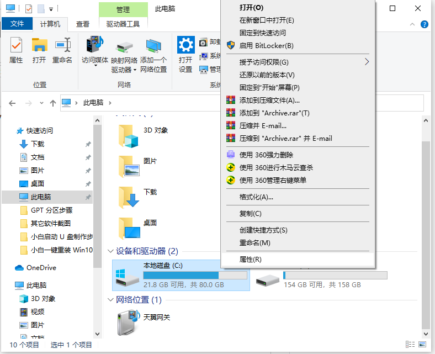Select 格式化(A)... in the context menu

point(256,197)
